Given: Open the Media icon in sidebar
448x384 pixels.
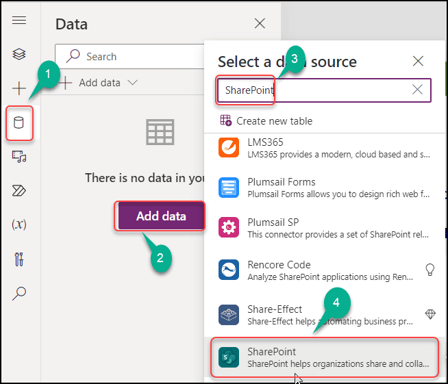Looking at the screenshot, I should [19, 157].
